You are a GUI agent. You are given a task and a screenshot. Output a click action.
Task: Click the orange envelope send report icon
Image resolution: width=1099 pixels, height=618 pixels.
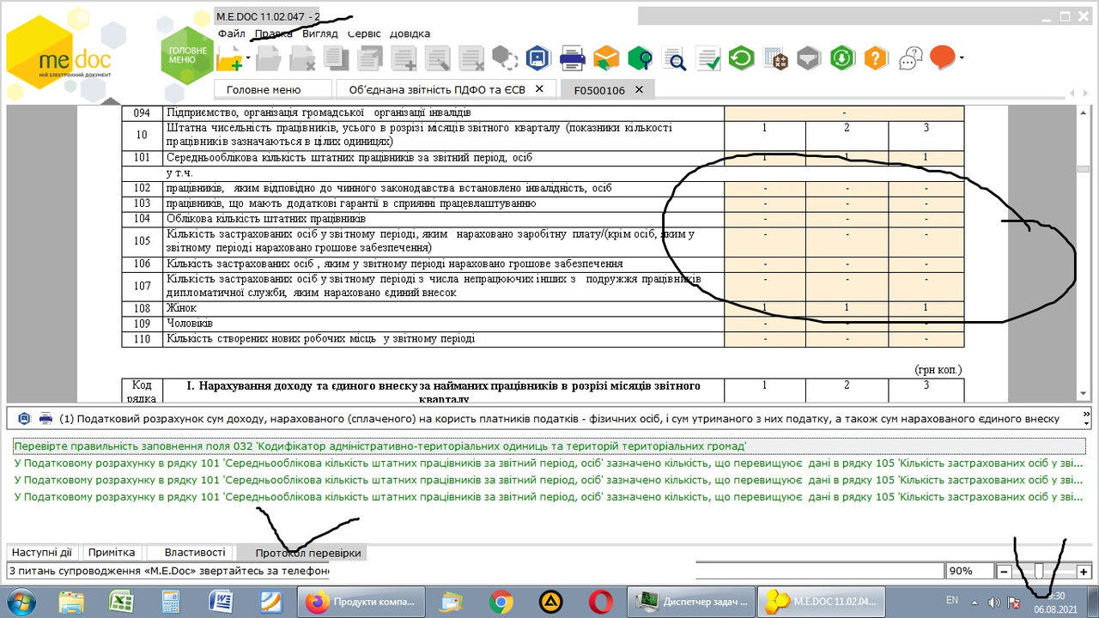[x=606, y=58]
